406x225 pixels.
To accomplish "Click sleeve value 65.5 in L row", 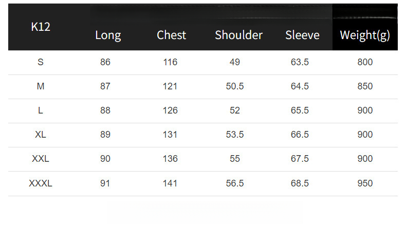I will pyautogui.click(x=300, y=110).
